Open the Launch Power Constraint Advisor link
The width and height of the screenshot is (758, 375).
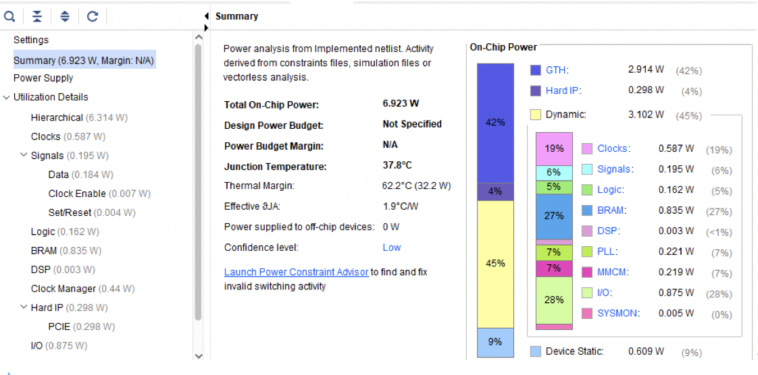297,272
